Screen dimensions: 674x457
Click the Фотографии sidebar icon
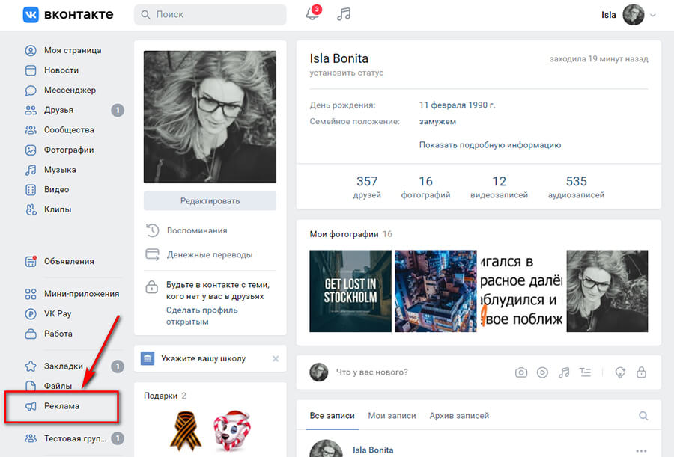pyautogui.click(x=31, y=150)
